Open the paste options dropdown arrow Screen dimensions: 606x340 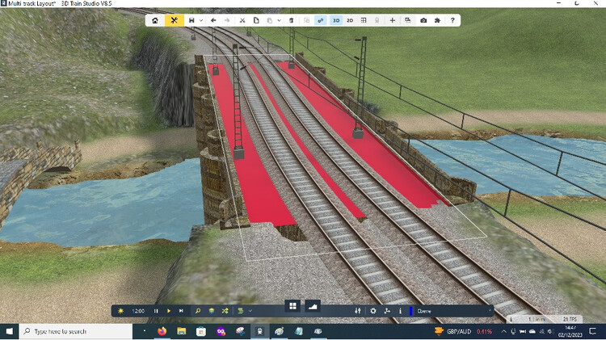(279, 20)
